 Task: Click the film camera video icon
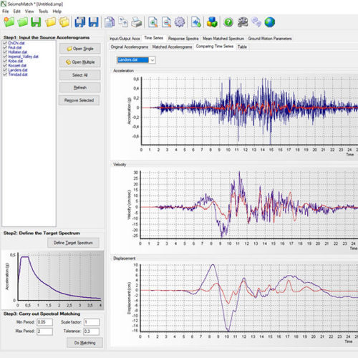click(243, 22)
